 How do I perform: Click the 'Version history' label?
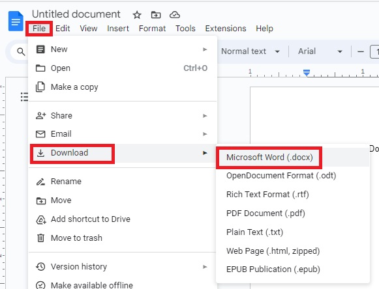[x=79, y=267]
